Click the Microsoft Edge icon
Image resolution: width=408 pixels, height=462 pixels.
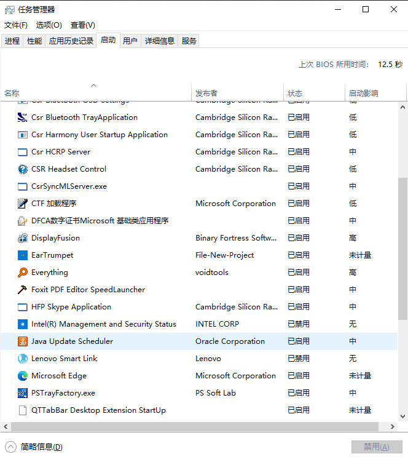[22, 376]
